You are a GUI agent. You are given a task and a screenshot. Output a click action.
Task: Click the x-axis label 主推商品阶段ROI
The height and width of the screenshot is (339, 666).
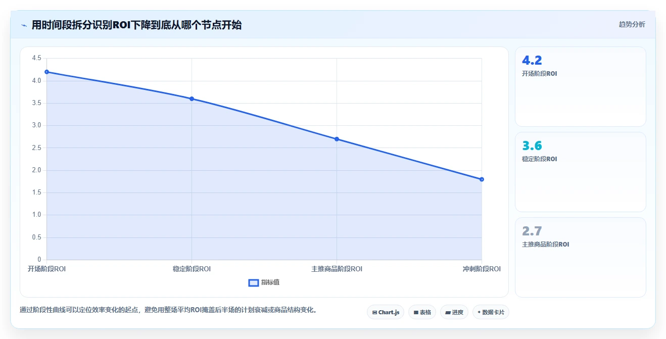(337, 269)
